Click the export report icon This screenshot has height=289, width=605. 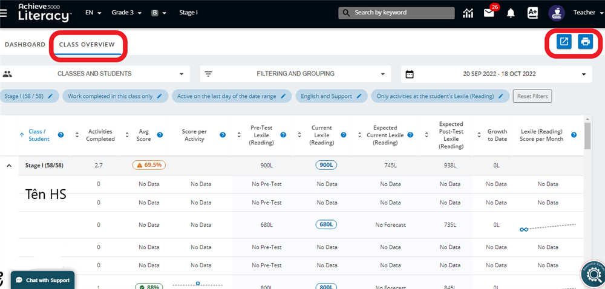click(x=564, y=42)
